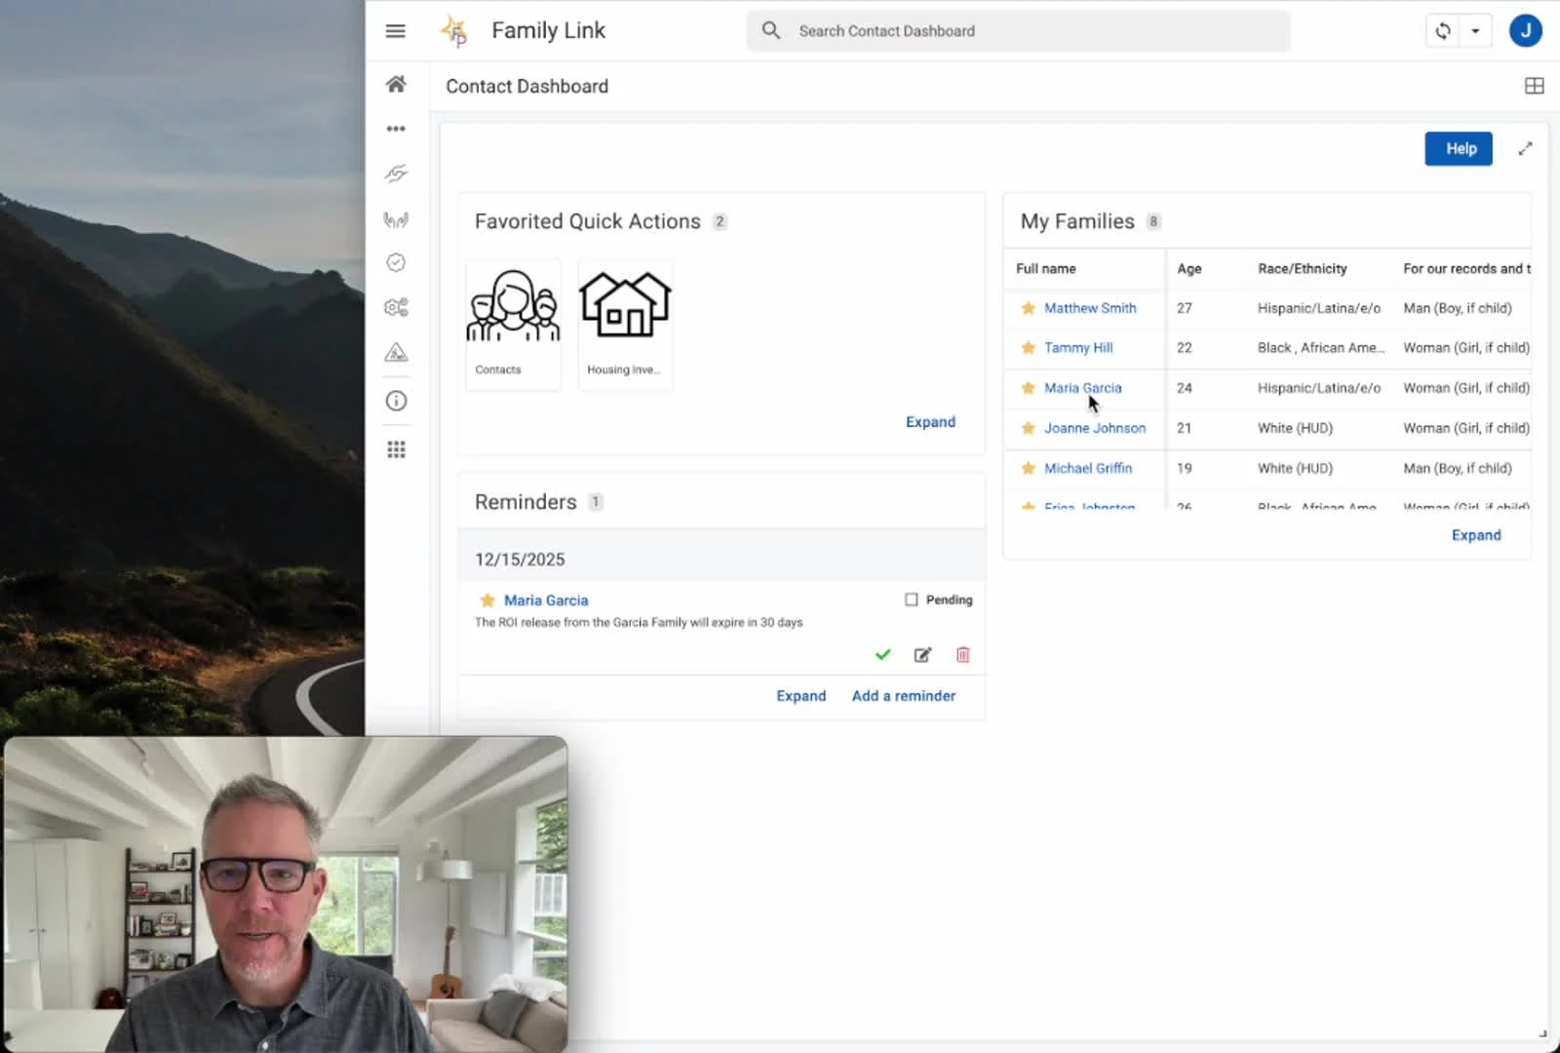Screen dimensions: 1560x1053
Task: Edit the Maria Garcia reminder
Action: click(922, 655)
